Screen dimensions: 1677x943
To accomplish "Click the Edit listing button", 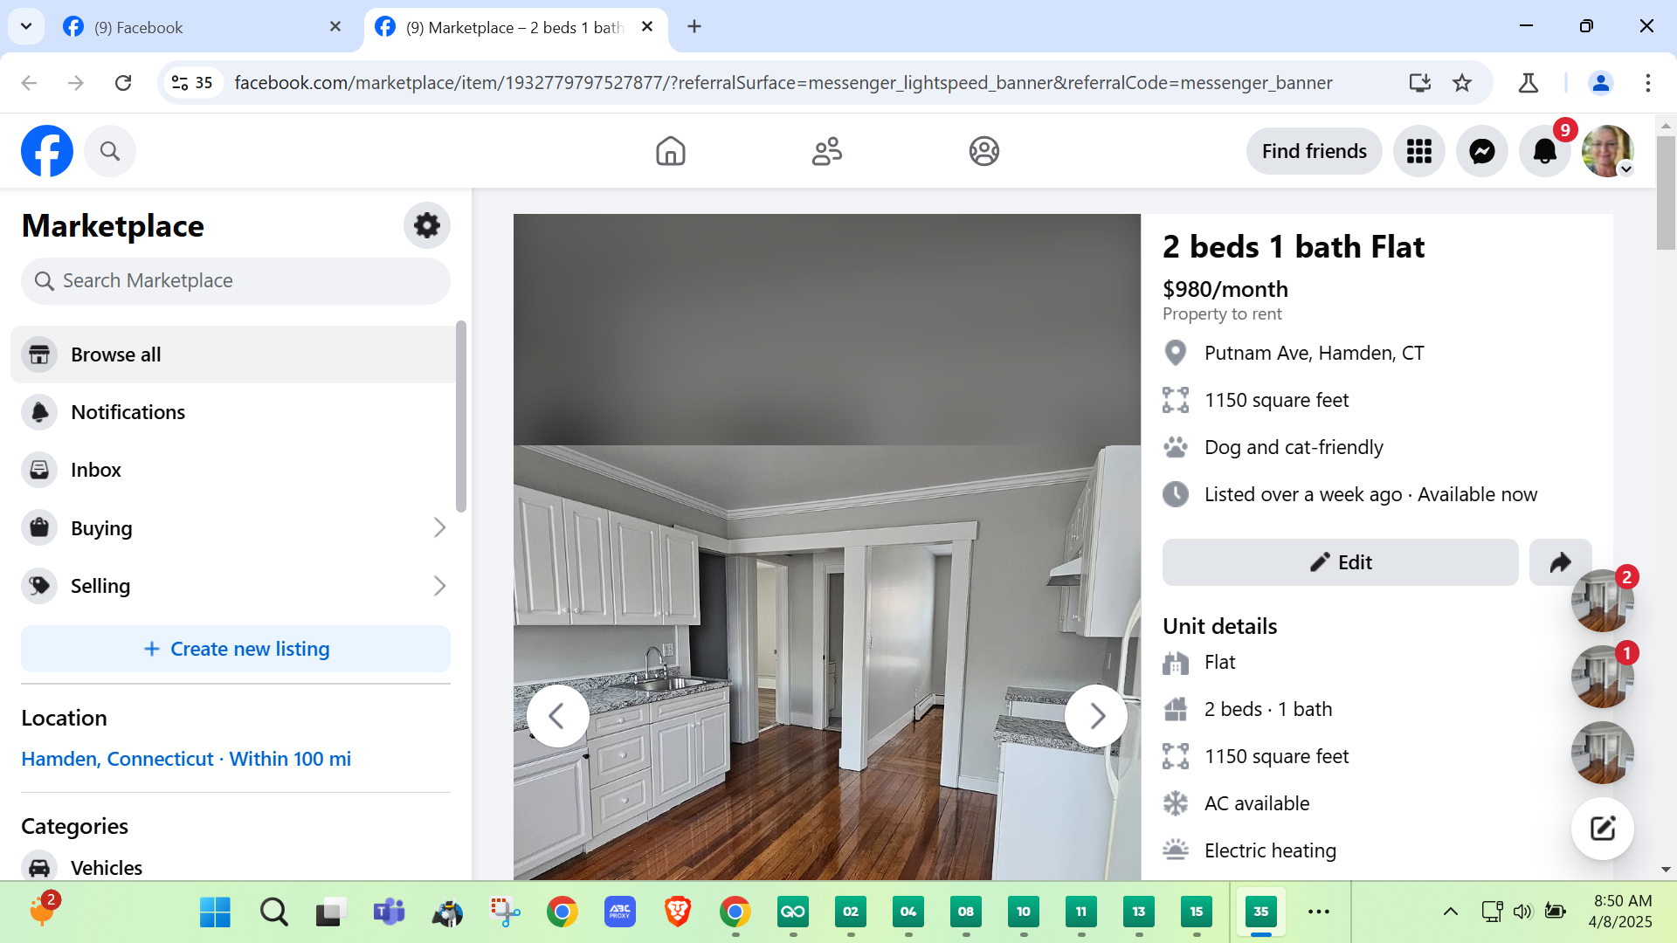I will [1340, 562].
